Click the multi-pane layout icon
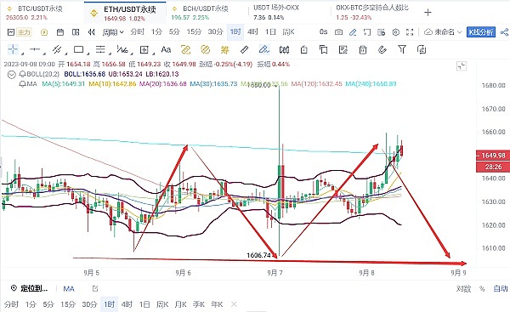 pyautogui.click(x=76, y=32)
